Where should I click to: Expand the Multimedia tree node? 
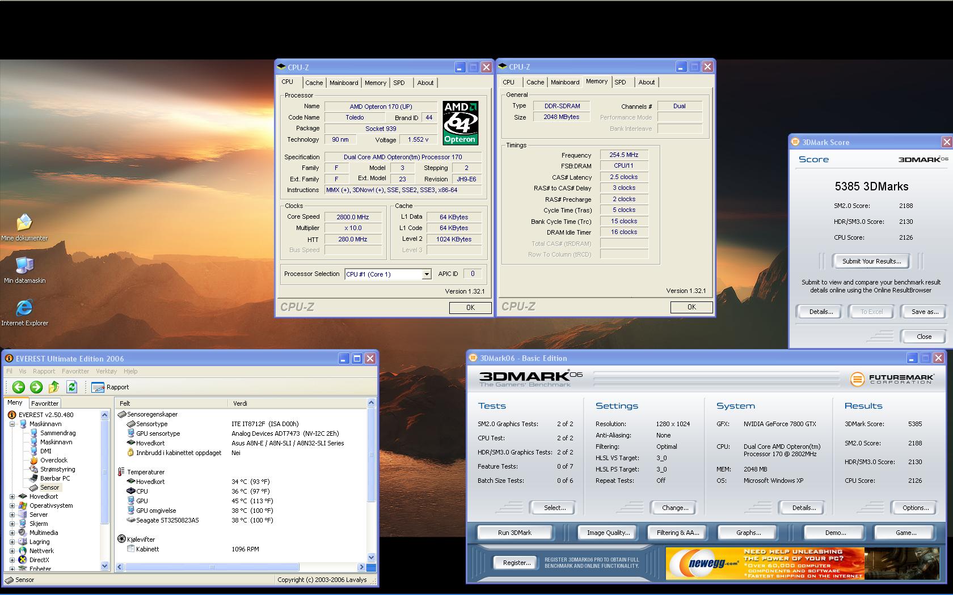point(12,533)
